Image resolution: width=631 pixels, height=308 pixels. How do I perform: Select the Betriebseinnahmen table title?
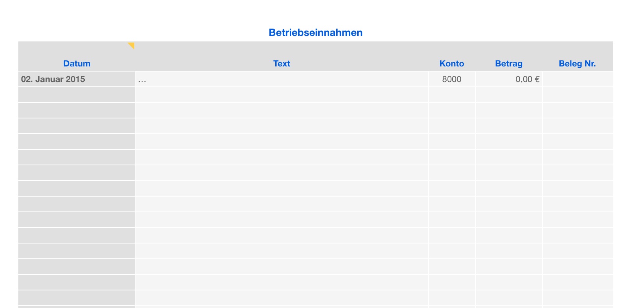click(315, 32)
